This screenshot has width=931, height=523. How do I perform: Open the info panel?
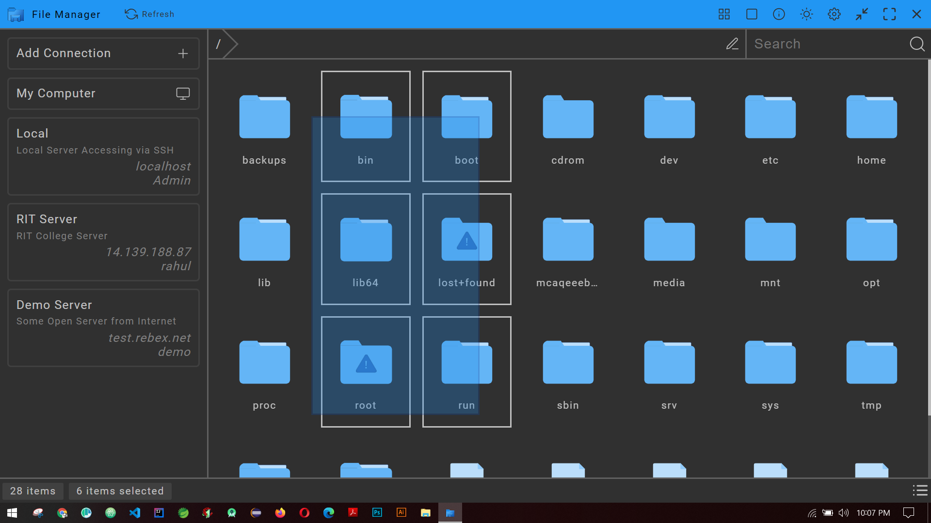(779, 14)
